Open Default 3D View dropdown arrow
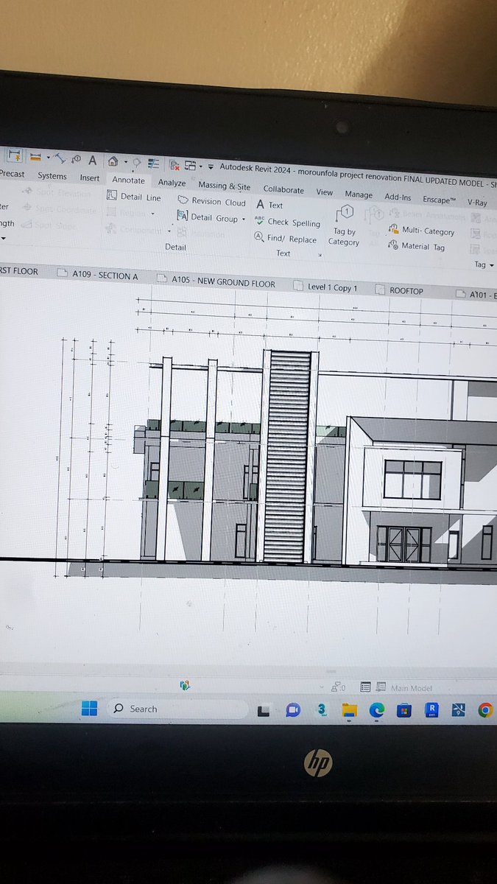 coord(125,162)
